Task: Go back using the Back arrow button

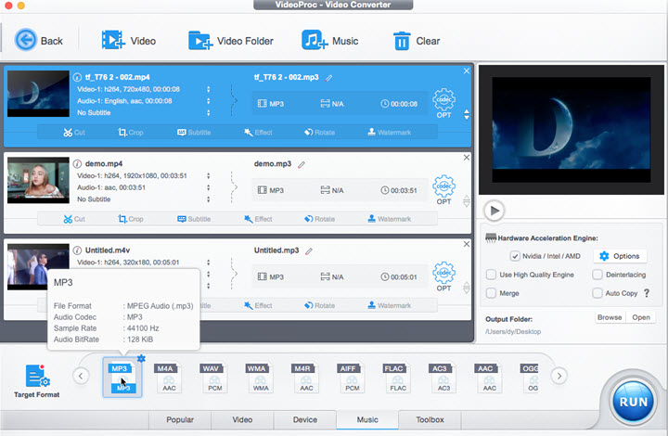Action: [x=26, y=40]
